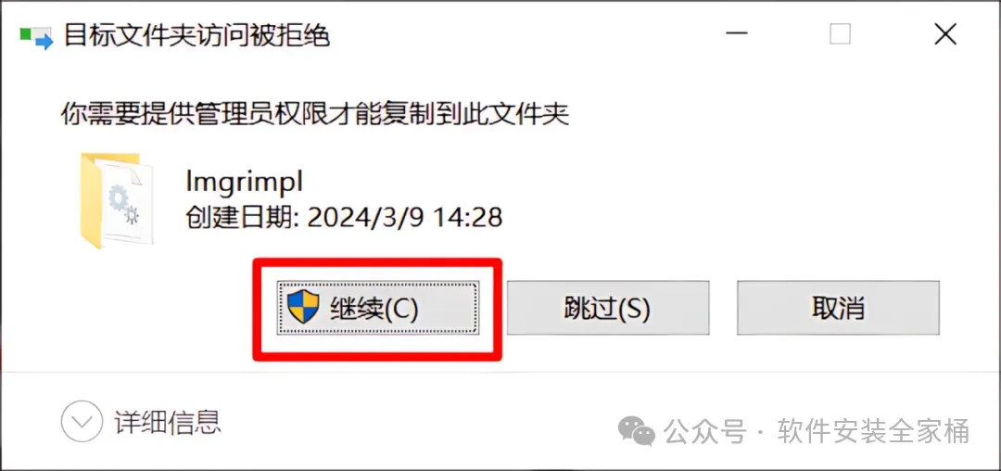Show more details via the 详细信息 label
Viewport: 1001px width, 471px height.
click(x=167, y=421)
